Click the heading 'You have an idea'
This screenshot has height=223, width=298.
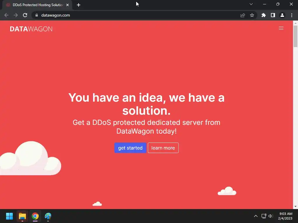pos(146,104)
